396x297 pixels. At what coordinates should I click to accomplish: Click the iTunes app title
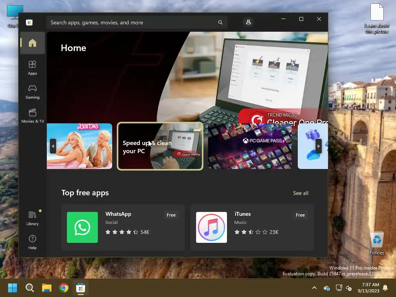click(x=242, y=214)
